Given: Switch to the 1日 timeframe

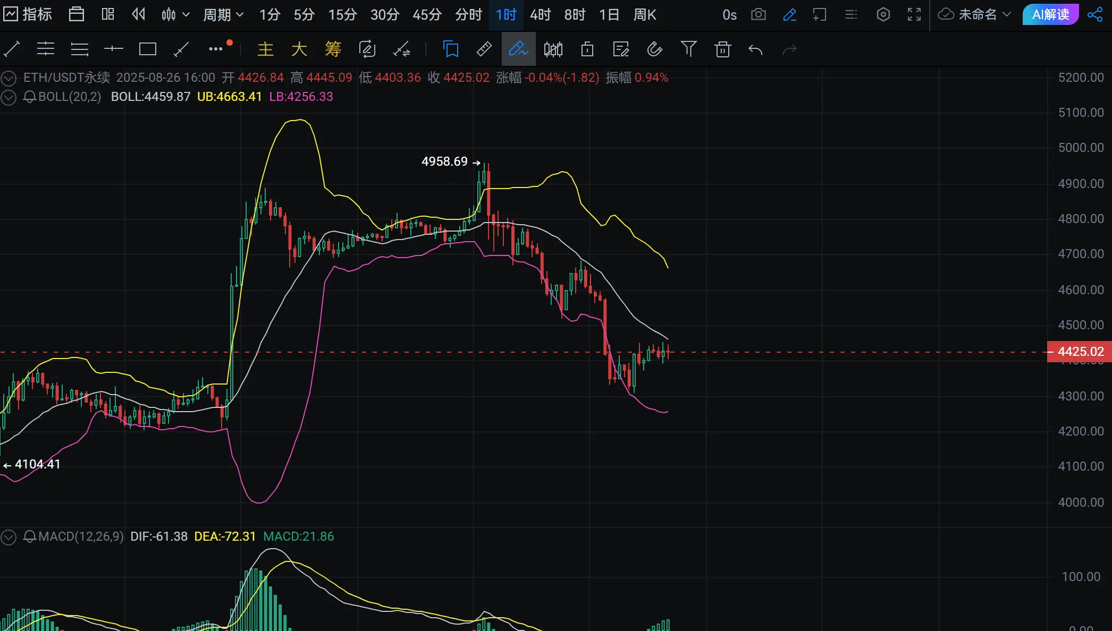Looking at the screenshot, I should [609, 14].
